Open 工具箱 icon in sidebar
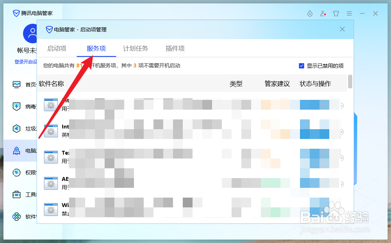 click(16, 194)
